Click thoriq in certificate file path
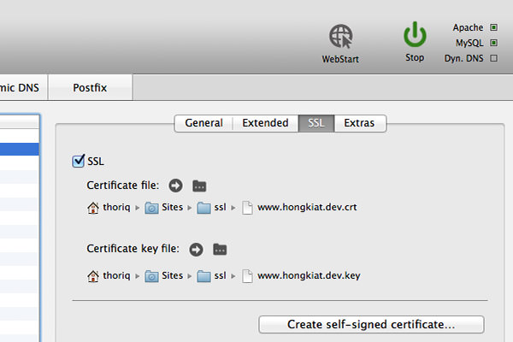This screenshot has height=342, width=513. (116, 208)
